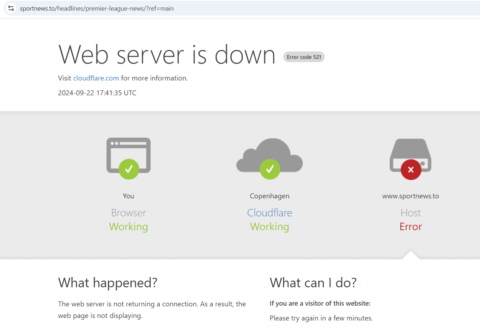Image resolution: width=480 pixels, height=336 pixels.
Task: Open the blue Cloudflare link under Copenhagen
Action: coord(269,213)
